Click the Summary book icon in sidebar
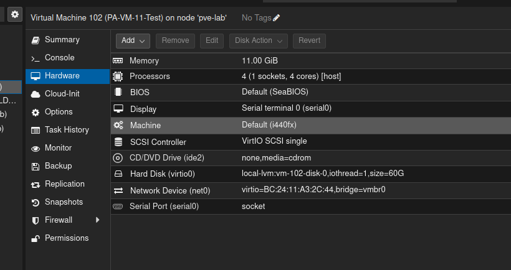This screenshot has height=270, width=511. pyautogui.click(x=35, y=40)
